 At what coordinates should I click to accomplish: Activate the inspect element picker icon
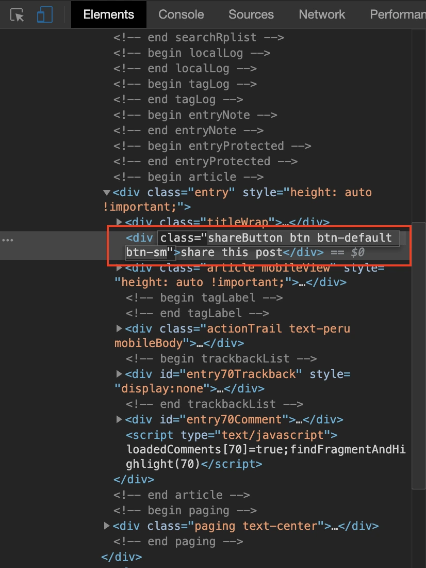tap(17, 15)
